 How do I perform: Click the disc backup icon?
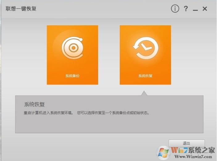(x=73, y=48)
